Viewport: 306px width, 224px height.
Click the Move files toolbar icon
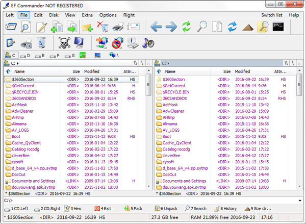click(72, 27)
